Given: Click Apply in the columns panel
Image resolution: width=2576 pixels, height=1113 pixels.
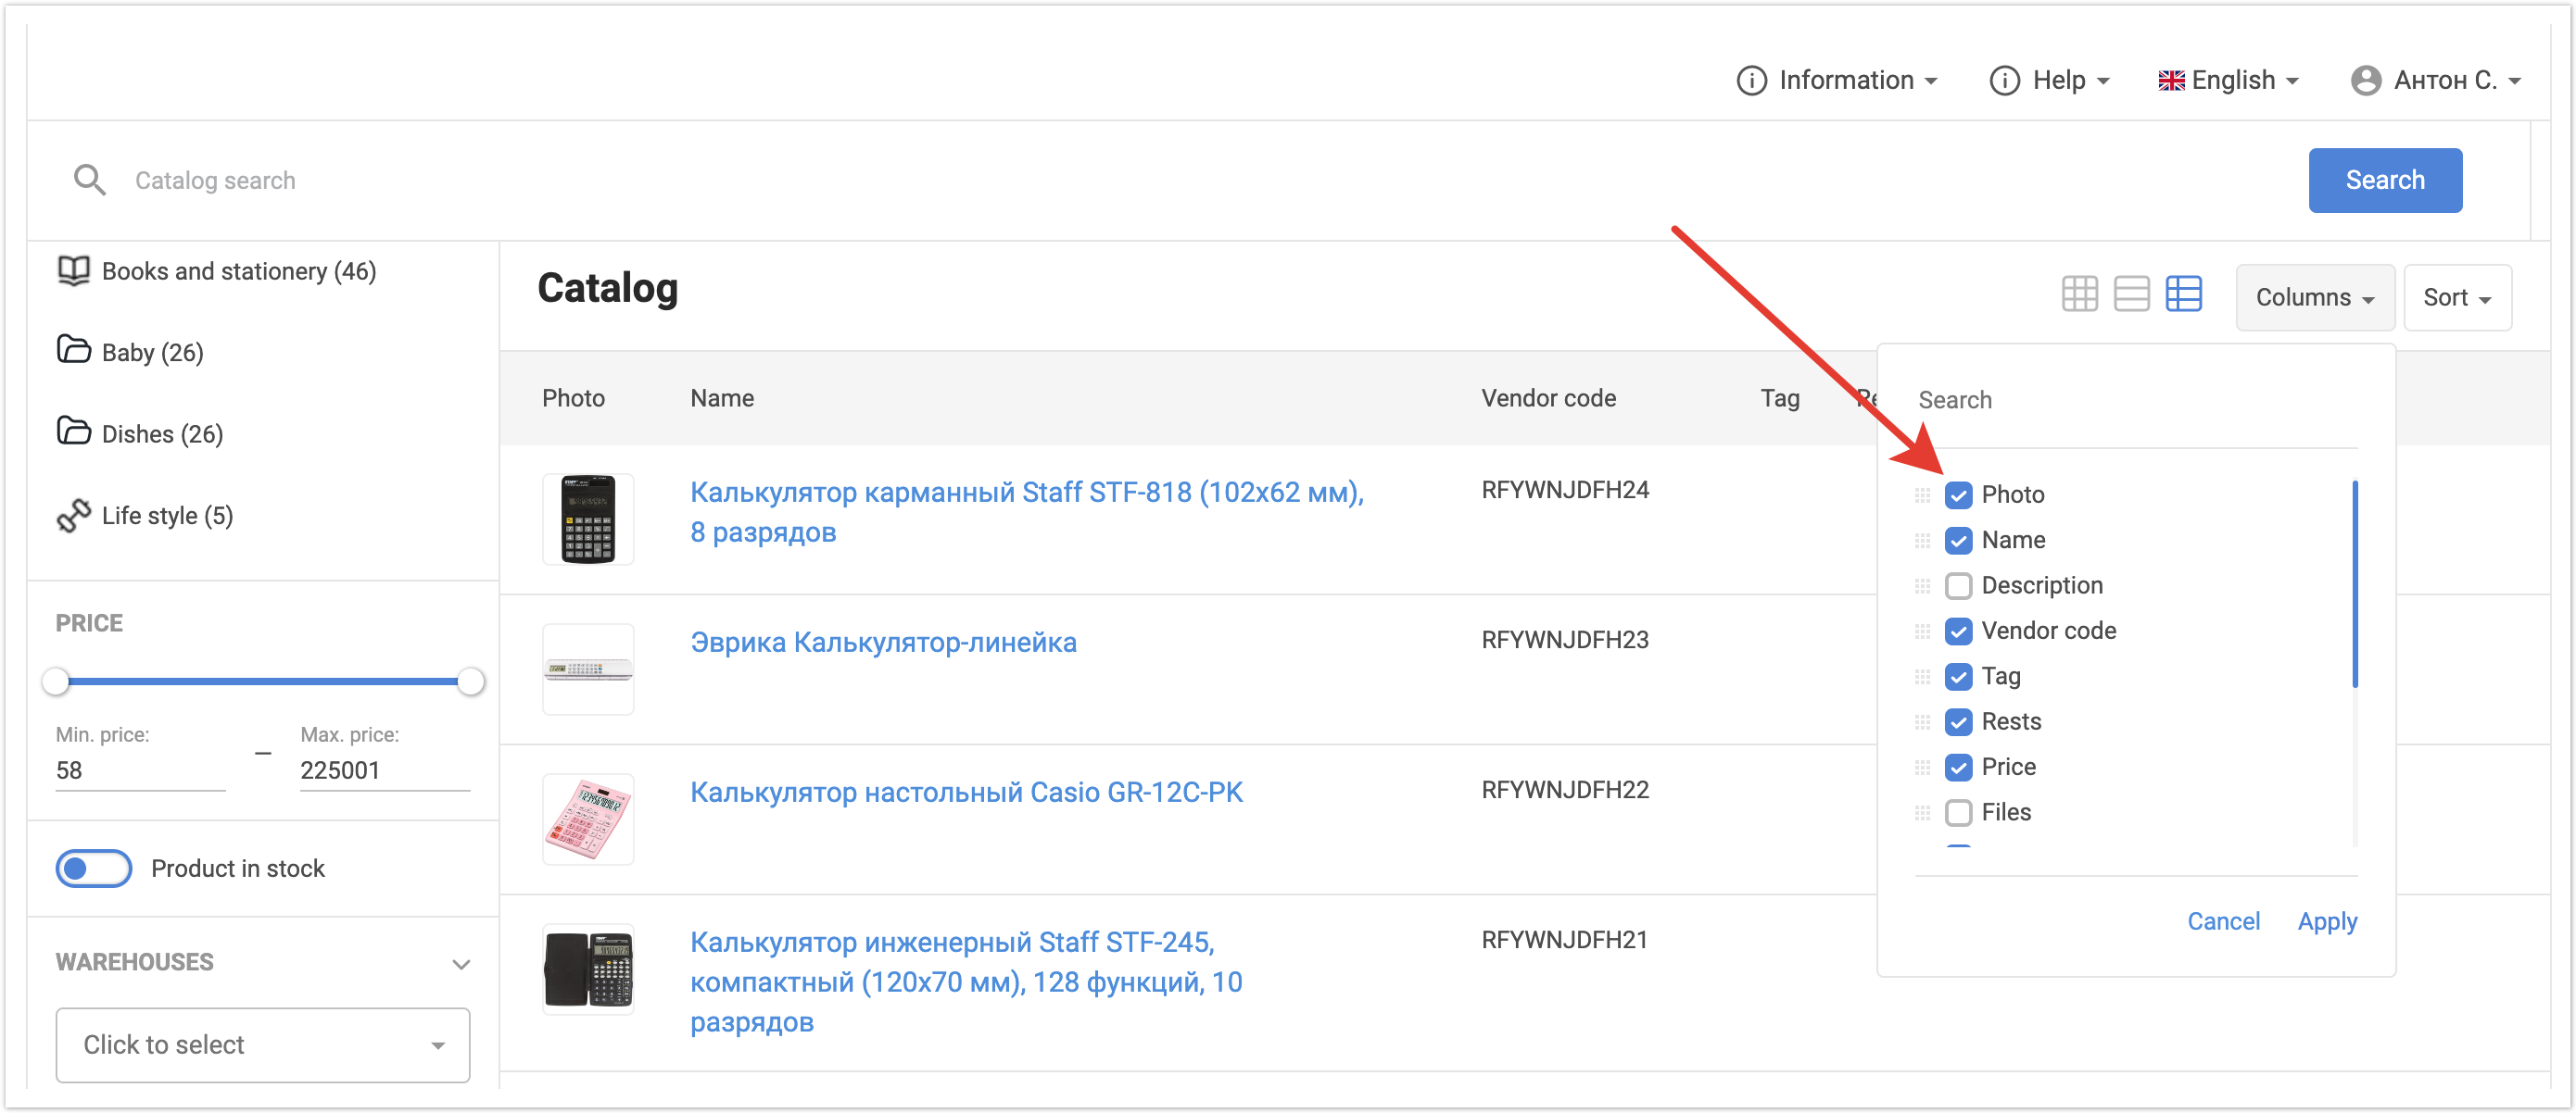Looking at the screenshot, I should 2326,921.
